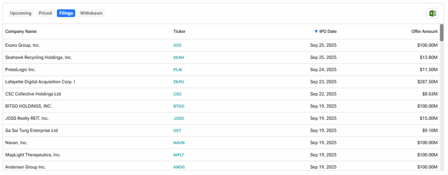Open the SEAH ticker link
Screen dimensions: 448x175
(178, 57)
